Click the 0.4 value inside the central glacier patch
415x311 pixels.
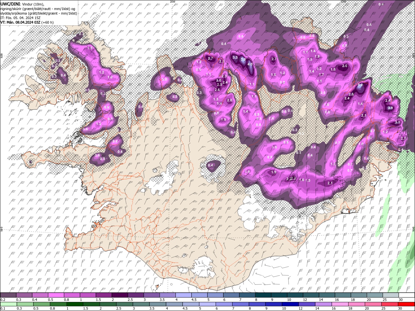210,165
